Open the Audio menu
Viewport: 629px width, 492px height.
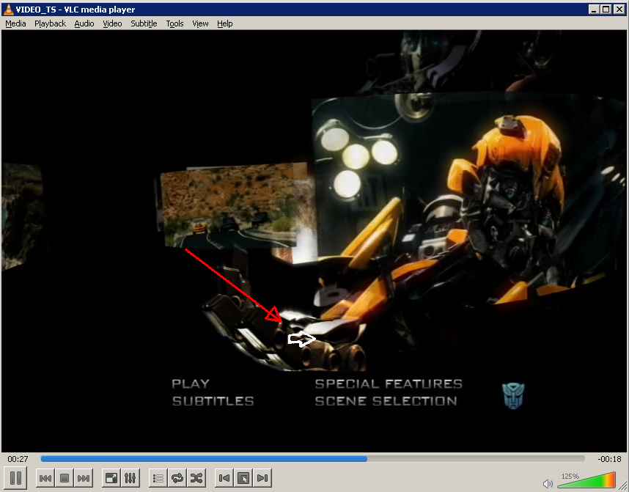(x=84, y=23)
